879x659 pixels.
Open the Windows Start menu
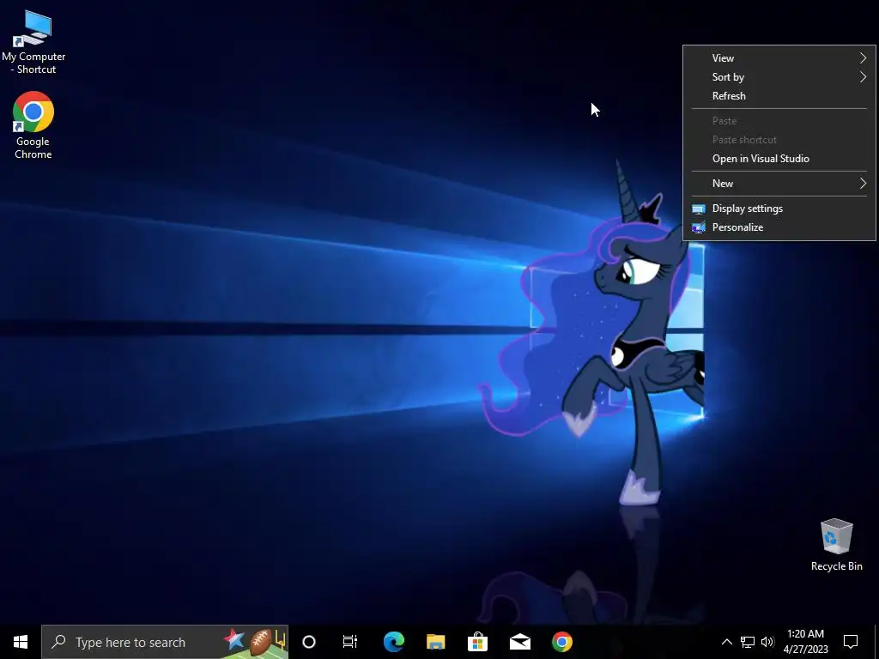[x=21, y=642]
